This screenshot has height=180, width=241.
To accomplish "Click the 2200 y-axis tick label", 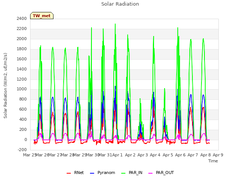I will 22,28.
